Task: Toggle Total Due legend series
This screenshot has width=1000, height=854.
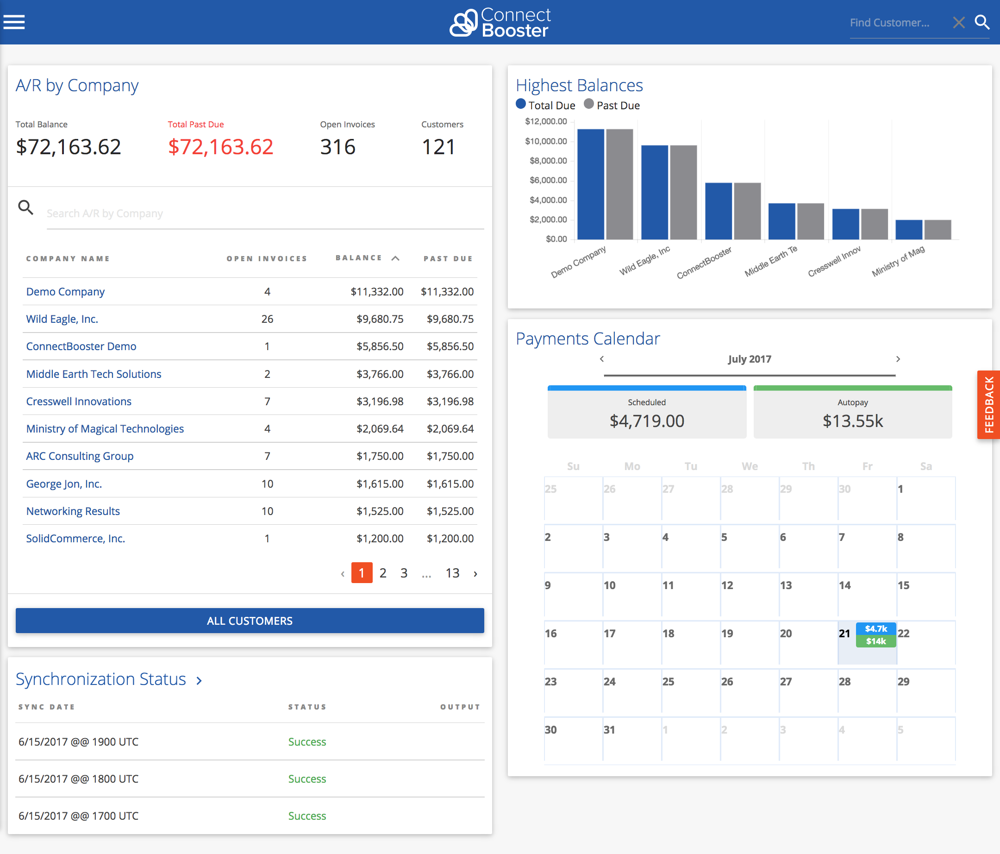Action: tap(545, 105)
